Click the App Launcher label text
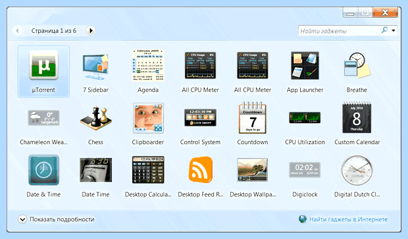408x239 pixels. click(x=305, y=90)
